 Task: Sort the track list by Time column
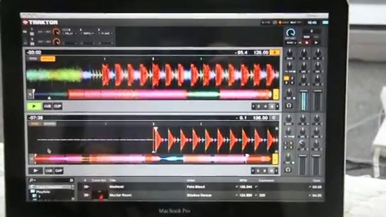(317, 180)
